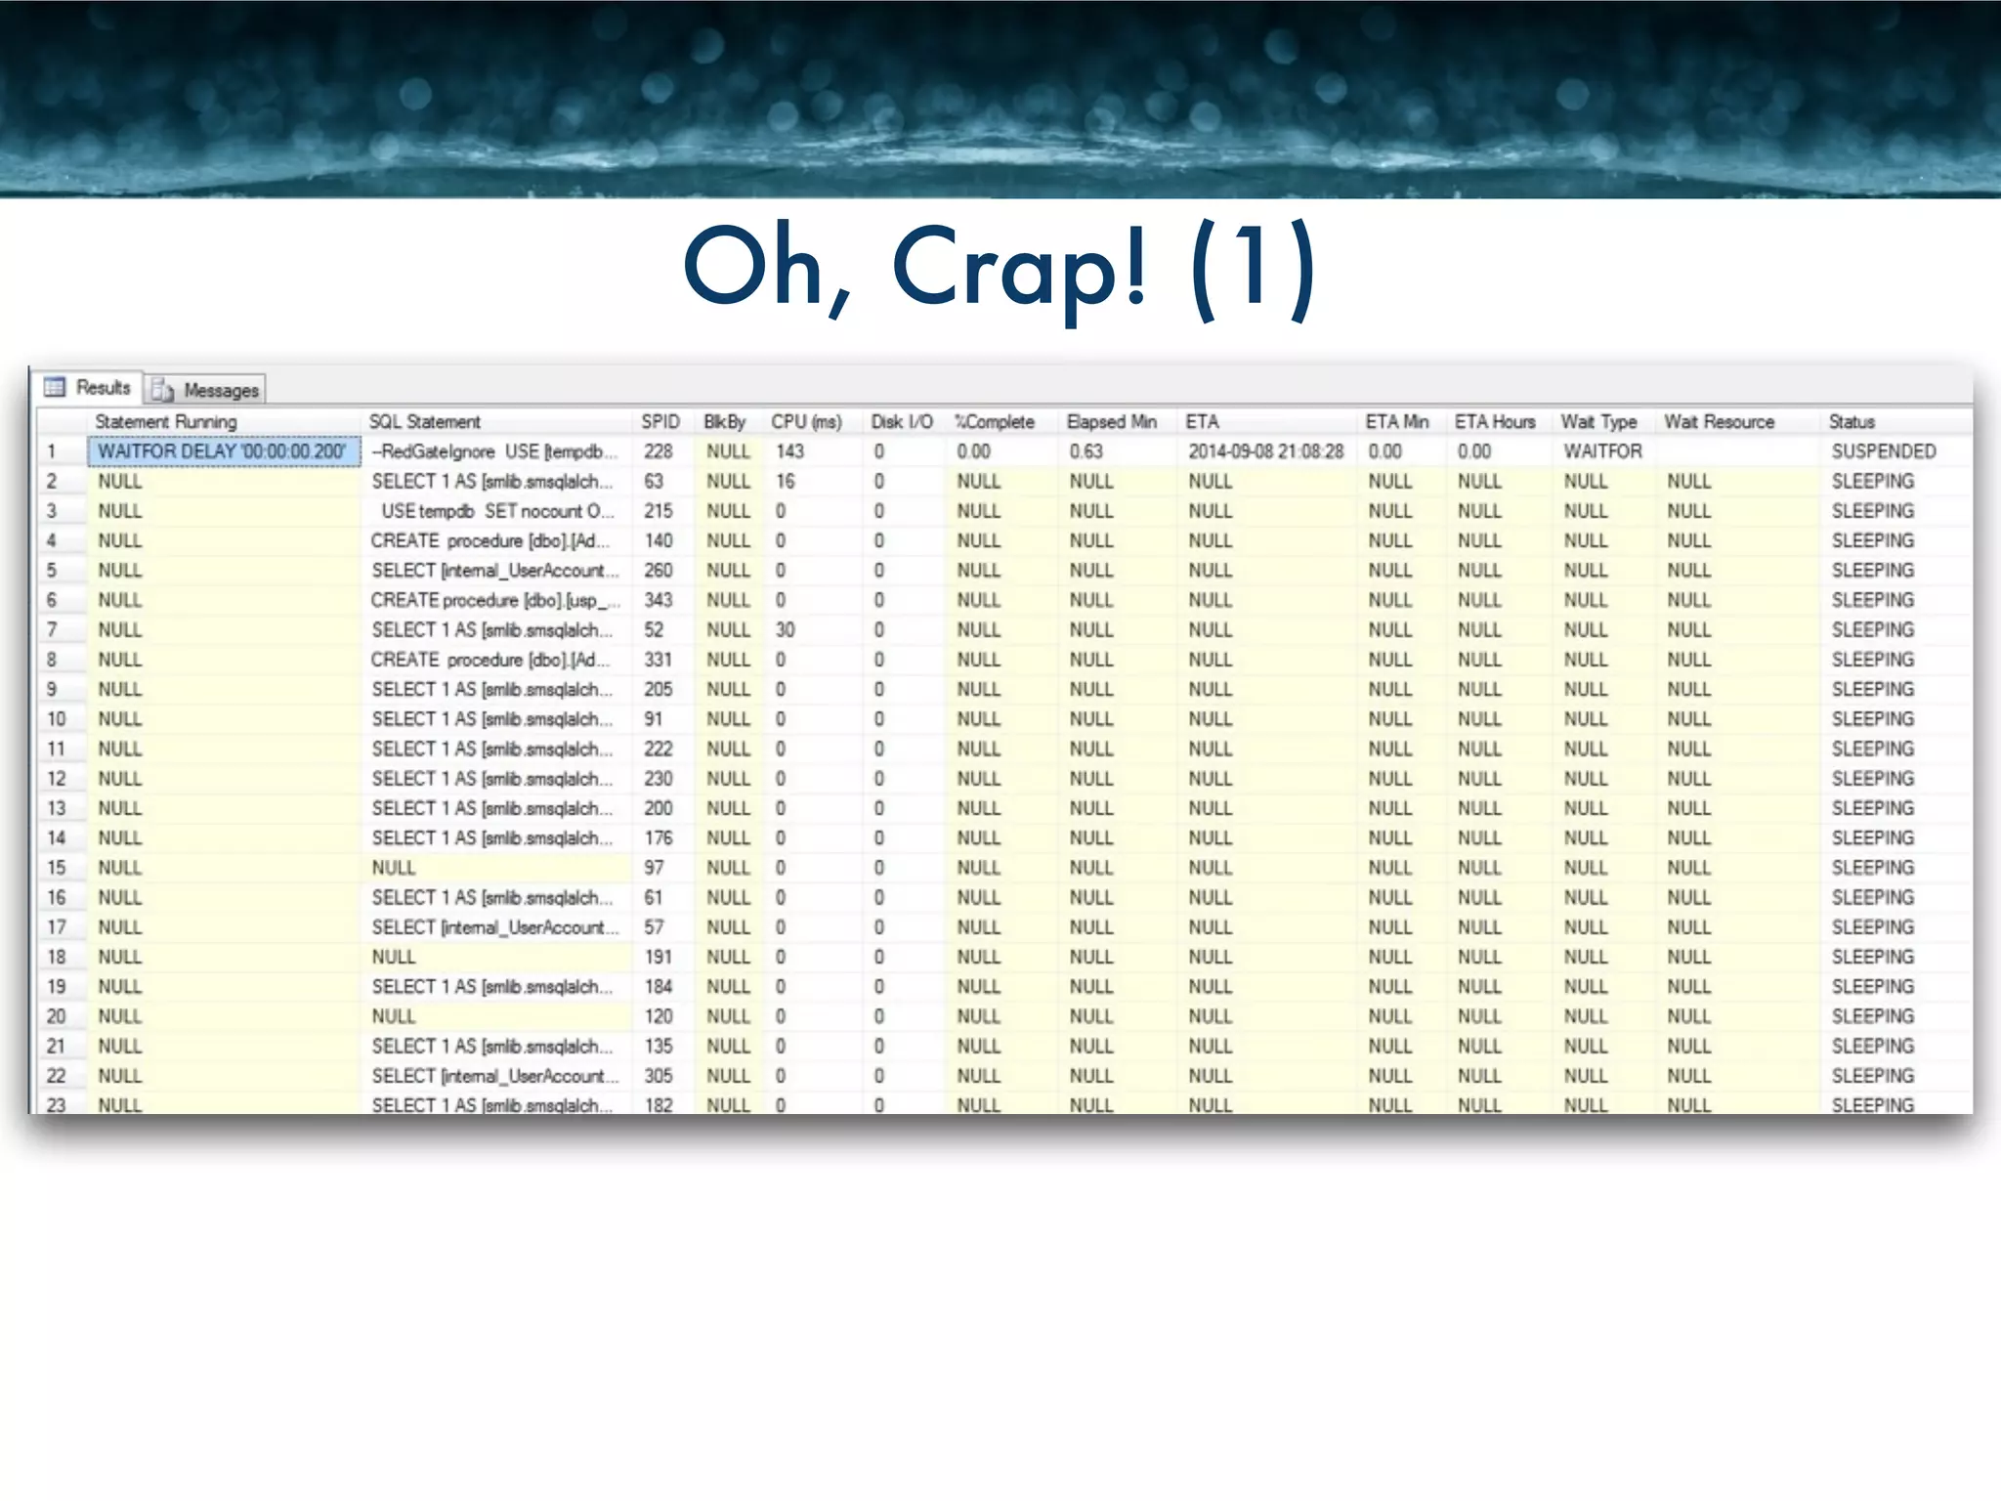Click the SPID 343 cell
Image resolution: width=2001 pixels, height=1501 pixels.
pos(659,600)
